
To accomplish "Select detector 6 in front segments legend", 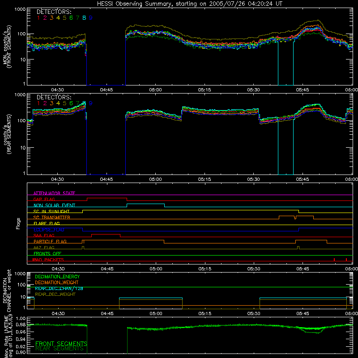I will (x=71, y=18).
